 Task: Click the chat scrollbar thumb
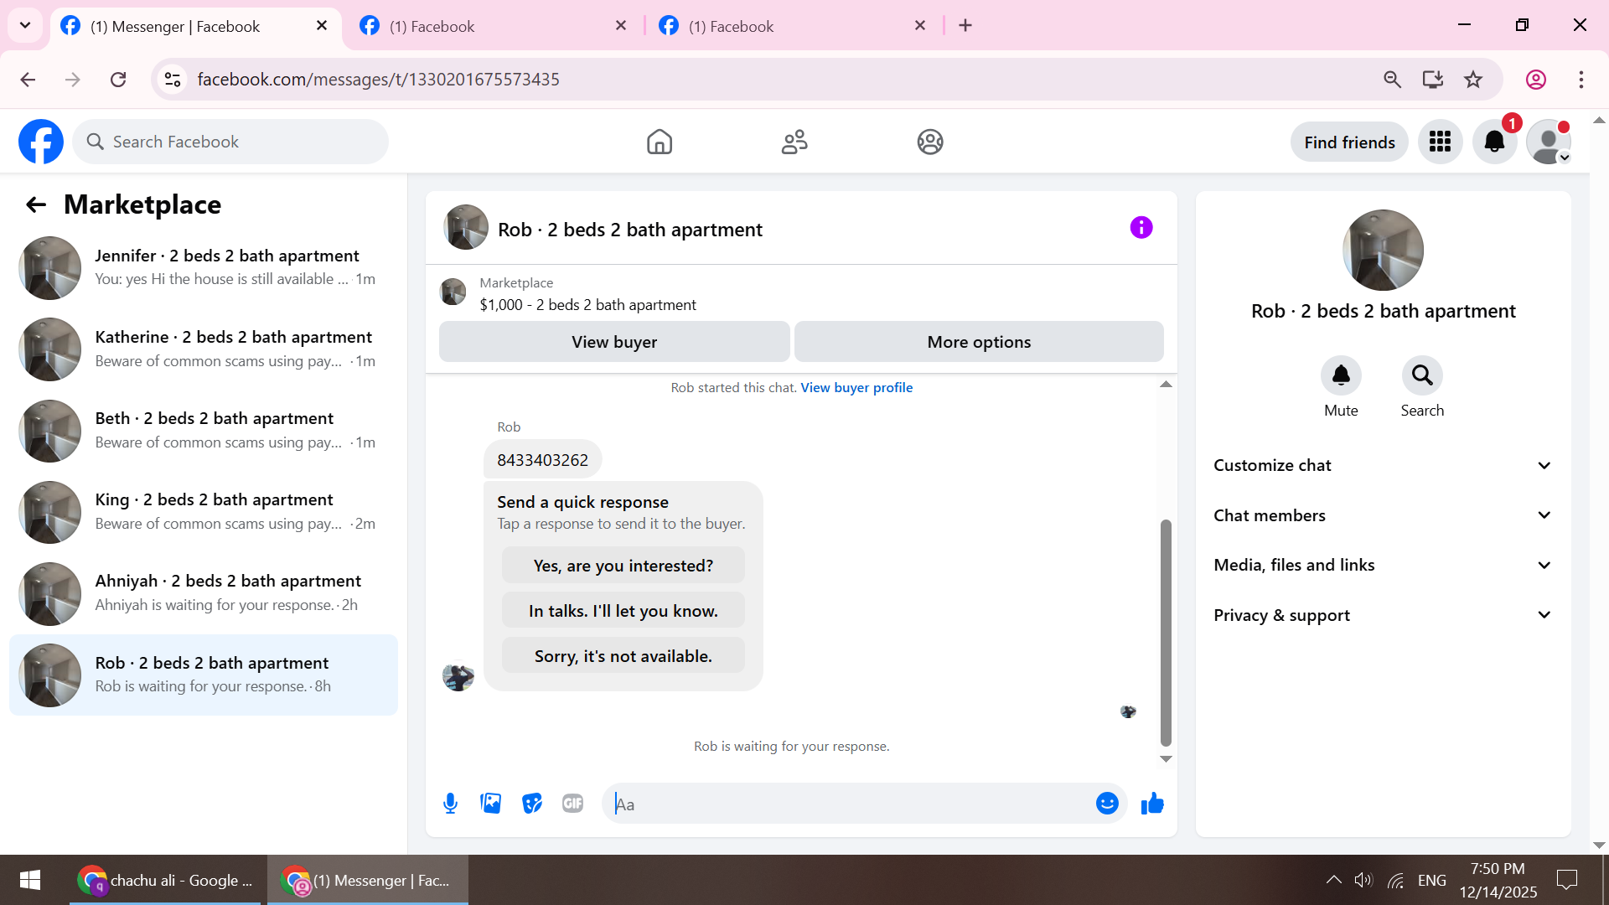point(1165,633)
